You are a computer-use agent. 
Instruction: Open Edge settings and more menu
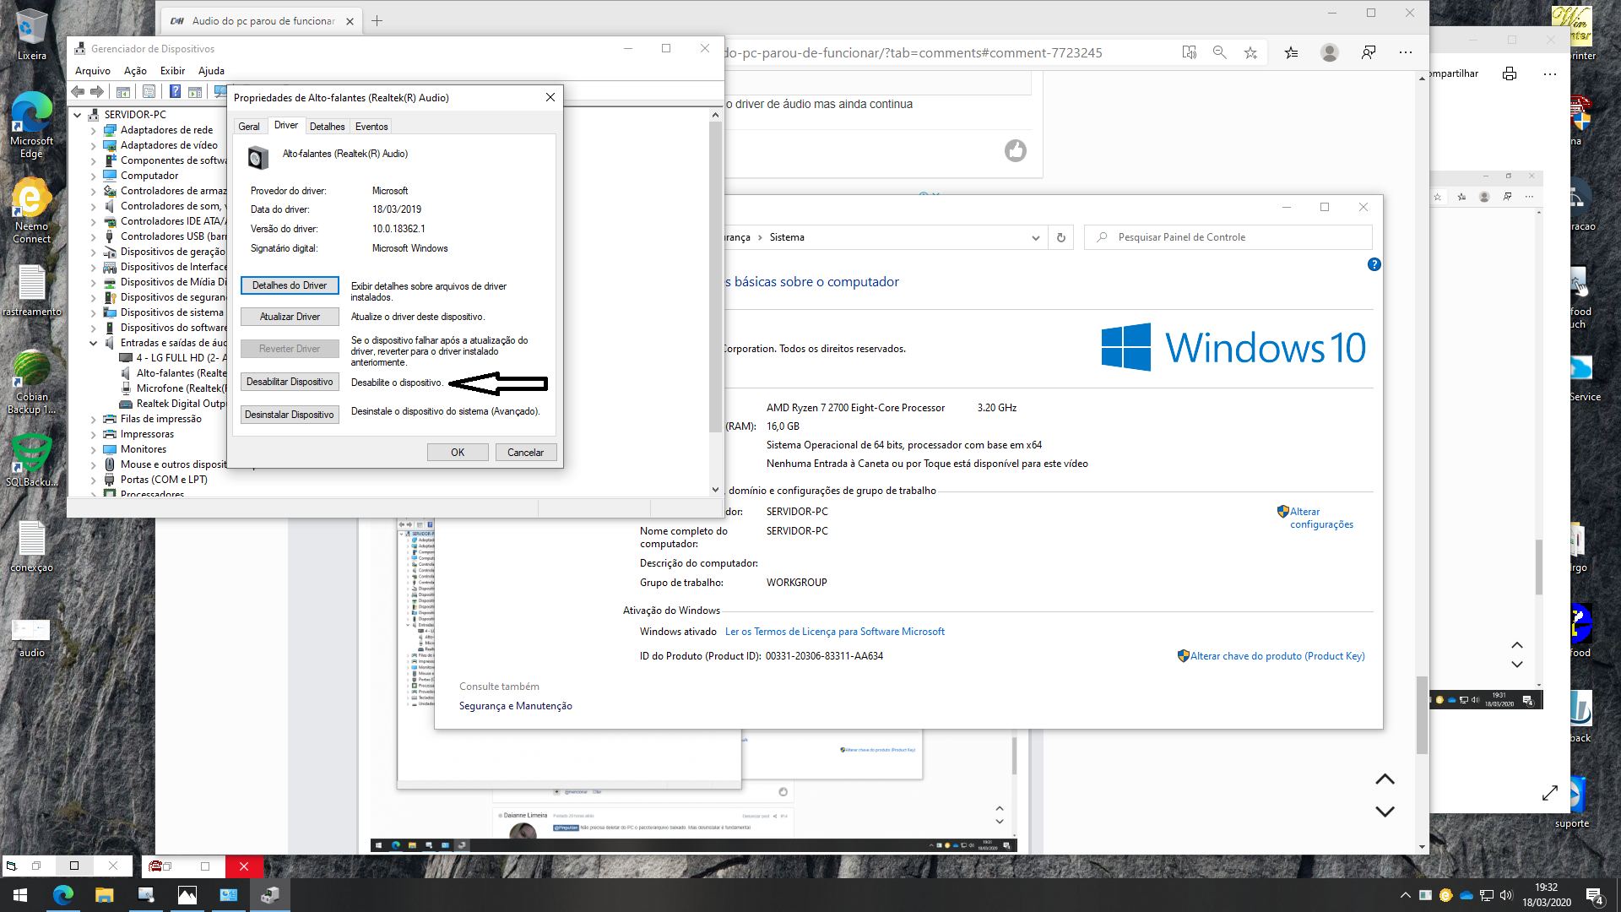(1406, 52)
